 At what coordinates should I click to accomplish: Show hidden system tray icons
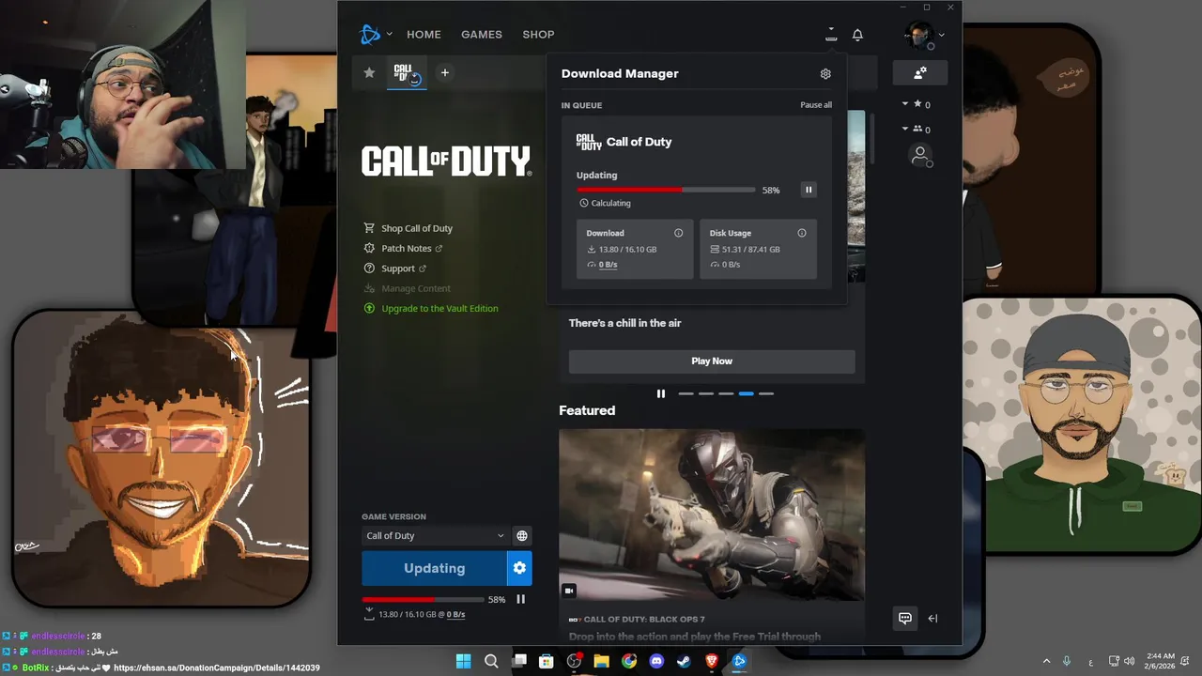point(1046,661)
